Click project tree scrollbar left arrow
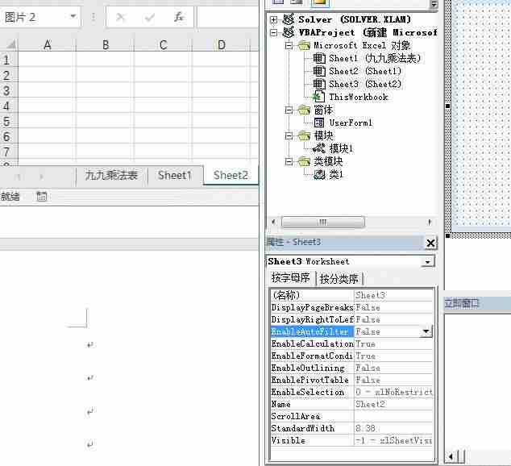Screen dimensions: 511x466 273,223
